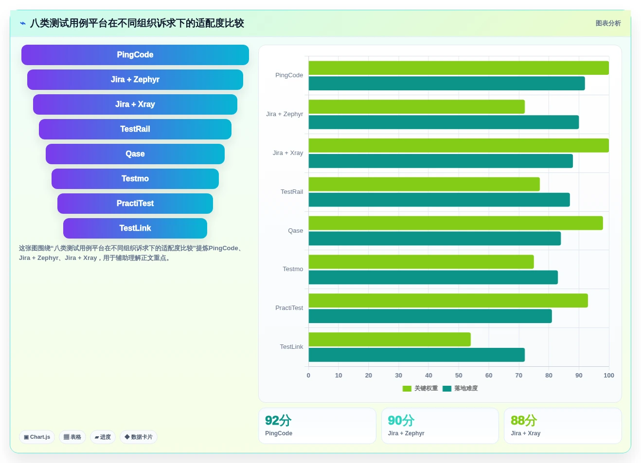The image size is (641, 463).
Task: Select the TestLink funnel bar
Action: [x=135, y=228]
